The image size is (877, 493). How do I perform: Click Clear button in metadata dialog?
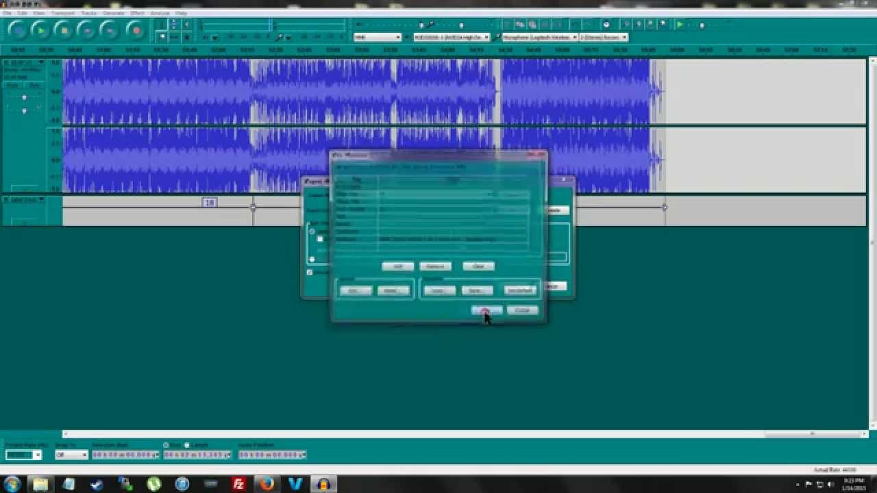(x=478, y=266)
